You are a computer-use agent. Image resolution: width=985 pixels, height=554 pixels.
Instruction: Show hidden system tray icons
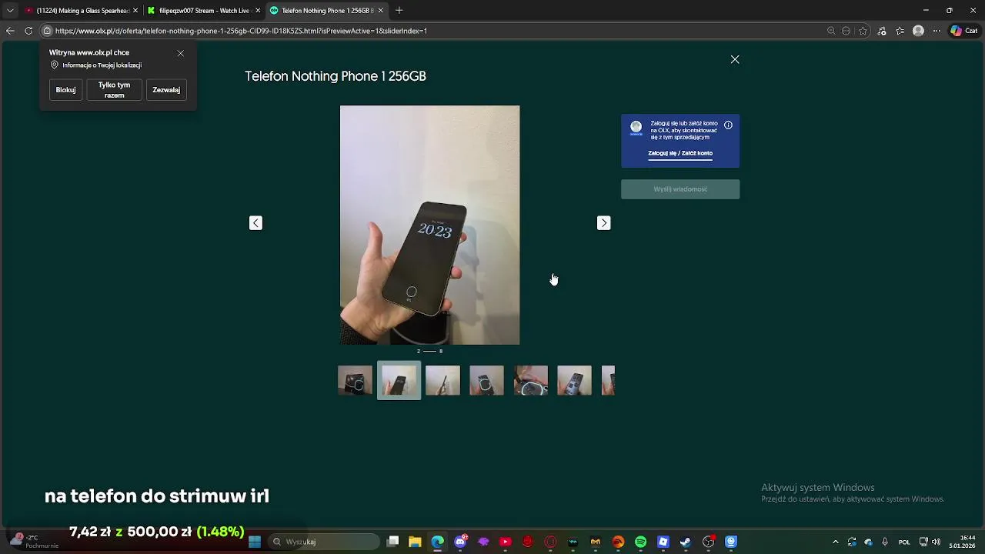click(x=836, y=542)
